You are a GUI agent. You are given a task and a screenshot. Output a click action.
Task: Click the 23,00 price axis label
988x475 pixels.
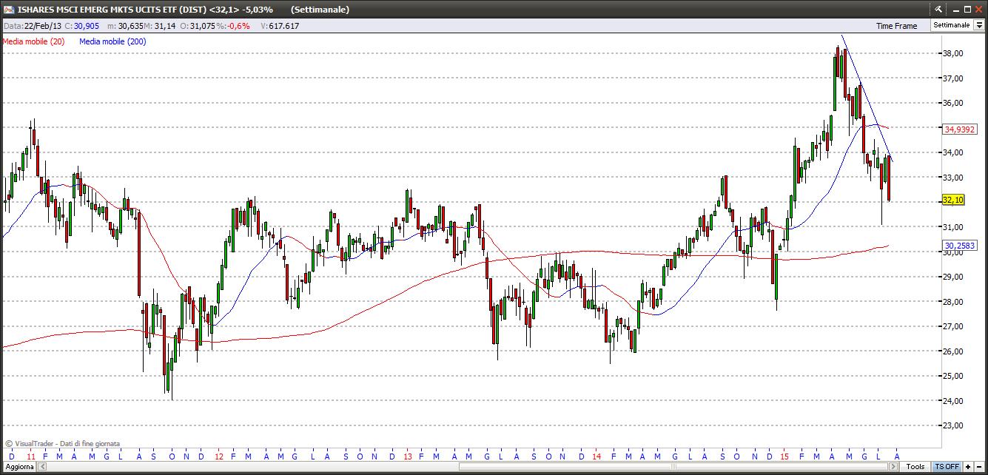click(953, 425)
